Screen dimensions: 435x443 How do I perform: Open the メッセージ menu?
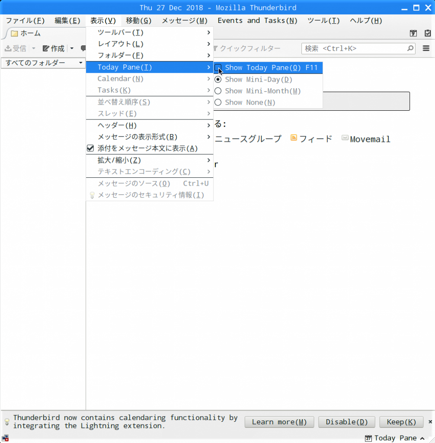click(x=185, y=21)
